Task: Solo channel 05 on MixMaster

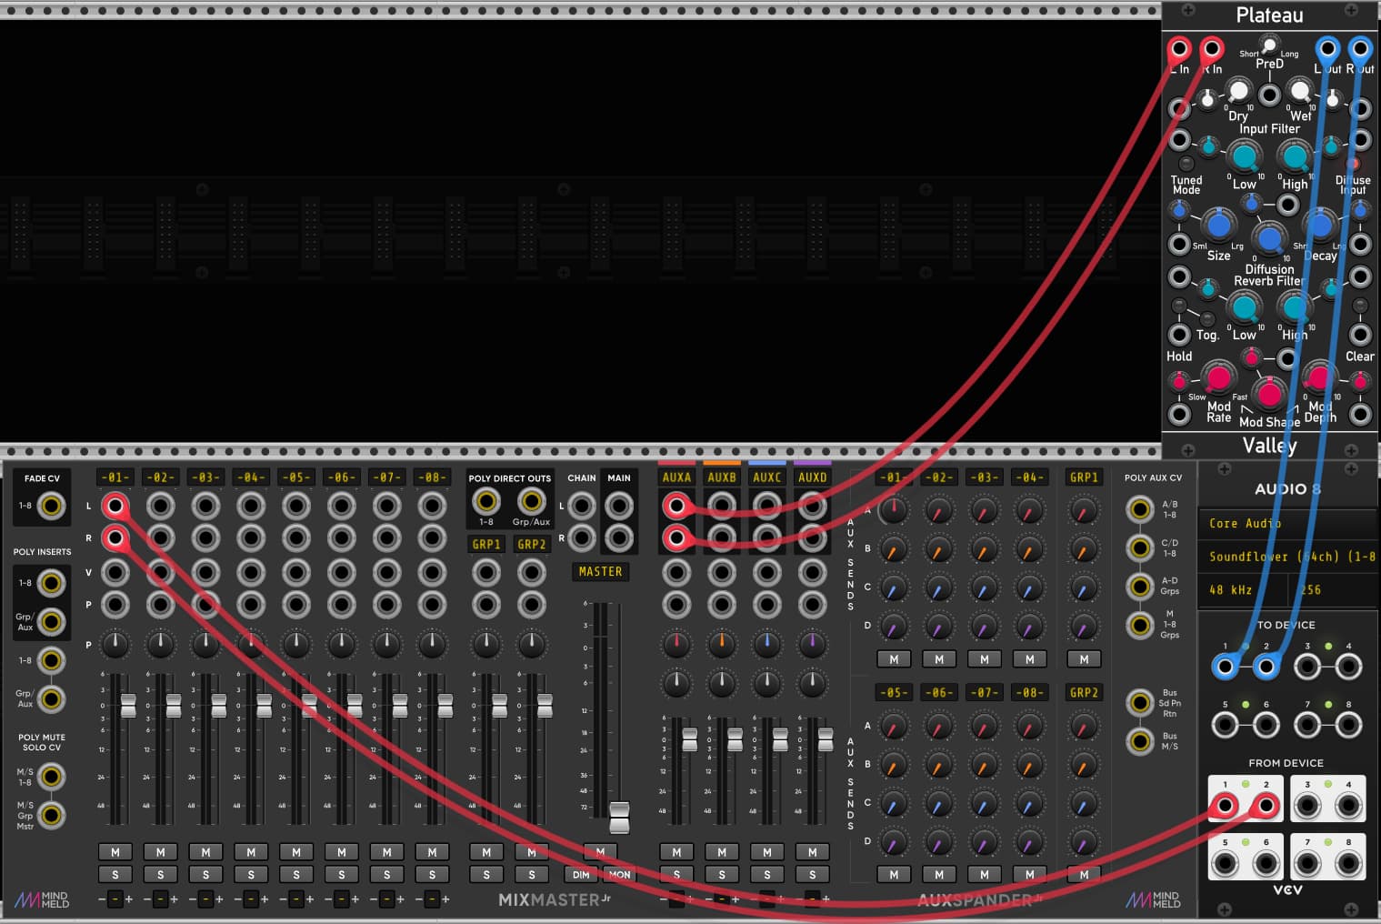Action: coord(296,875)
